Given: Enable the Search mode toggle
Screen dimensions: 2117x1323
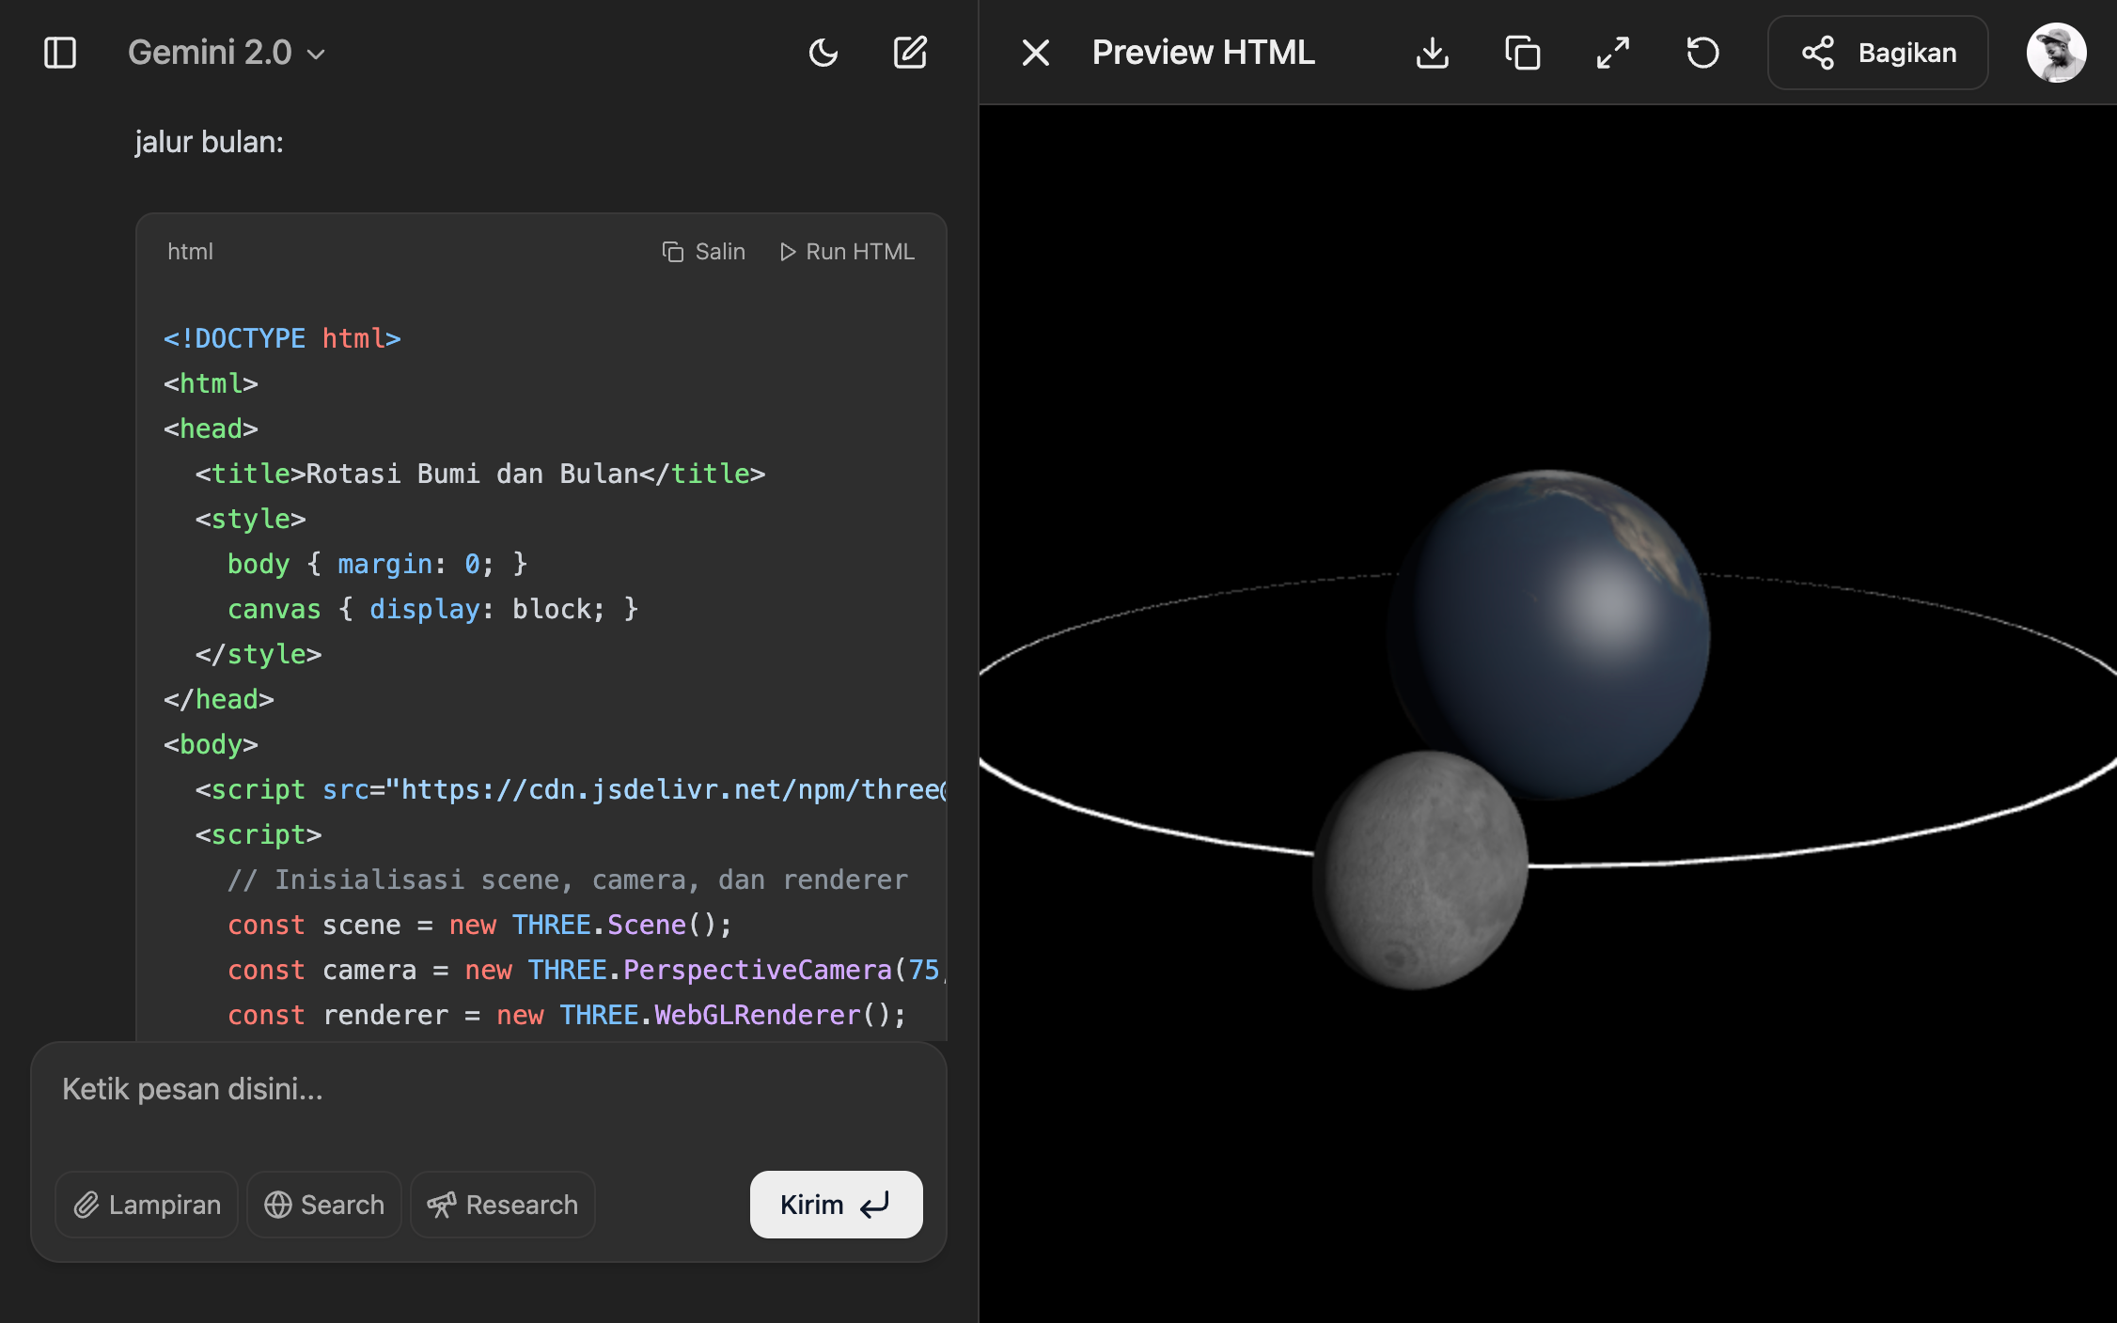Looking at the screenshot, I should [x=324, y=1205].
